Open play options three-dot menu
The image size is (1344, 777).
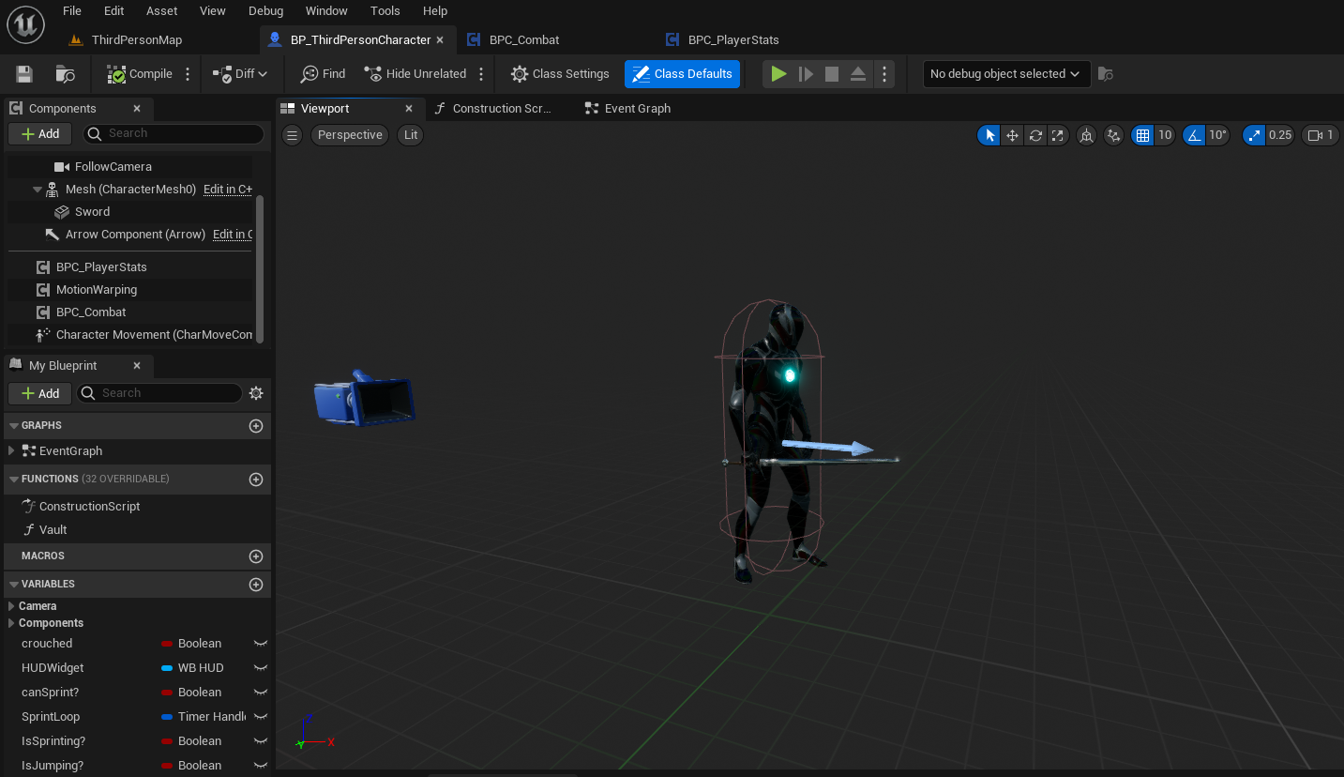884,74
